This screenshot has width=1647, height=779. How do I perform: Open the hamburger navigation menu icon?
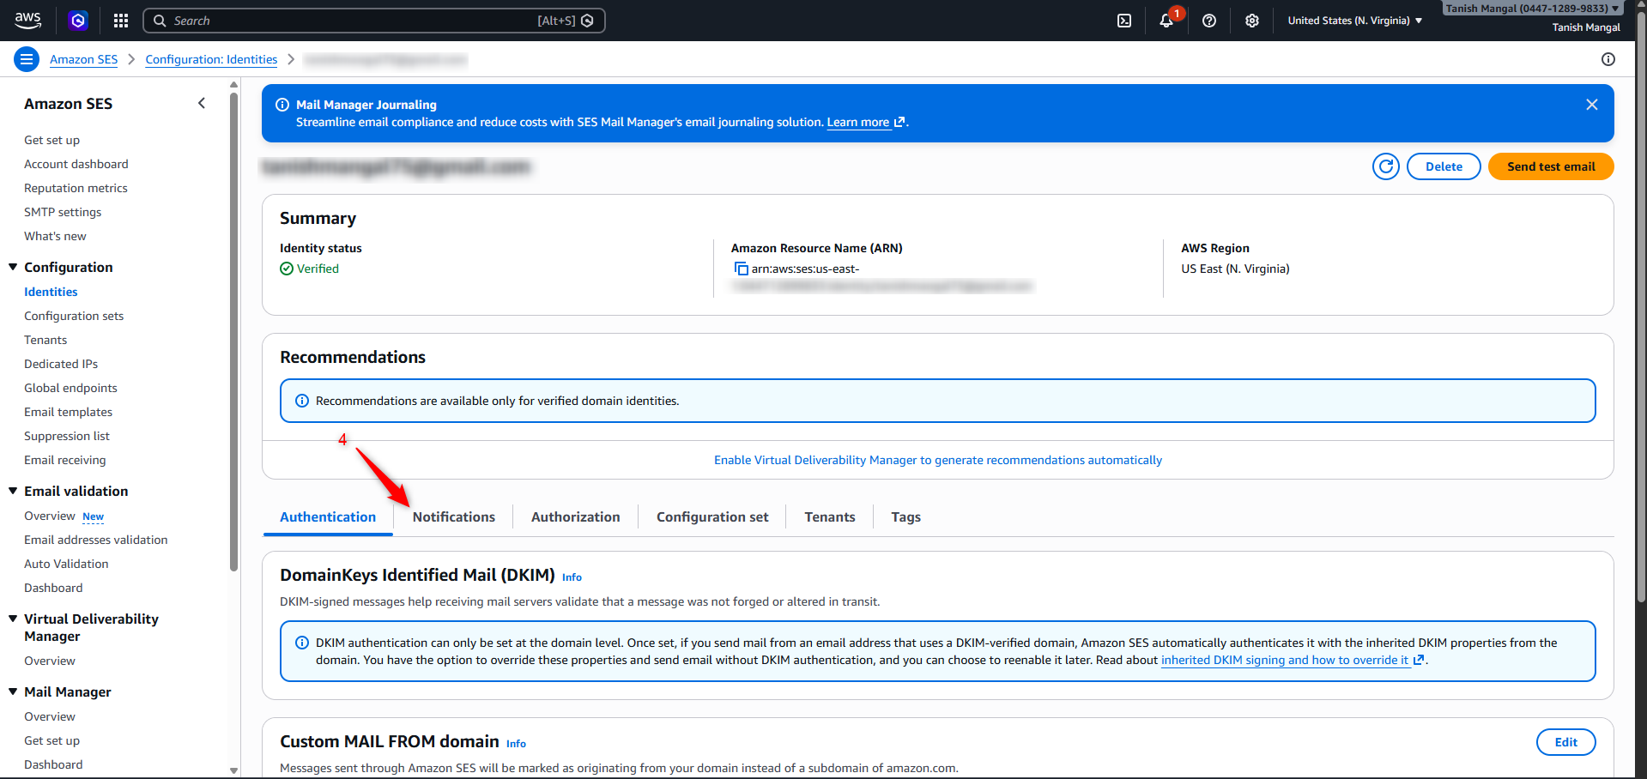point(27,59)
